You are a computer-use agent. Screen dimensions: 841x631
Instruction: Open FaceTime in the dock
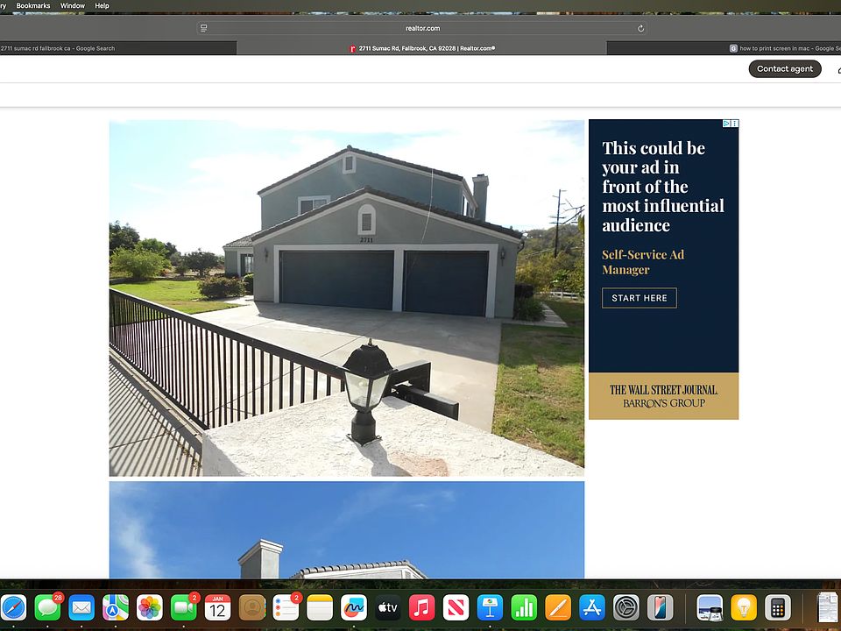click(x=184, y=607)
